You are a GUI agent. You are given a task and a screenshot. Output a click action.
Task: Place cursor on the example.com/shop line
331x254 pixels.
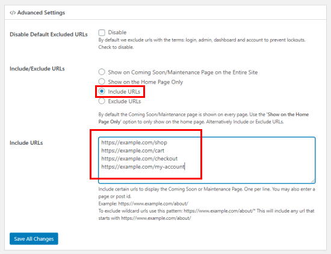click(x=134, y=142)
